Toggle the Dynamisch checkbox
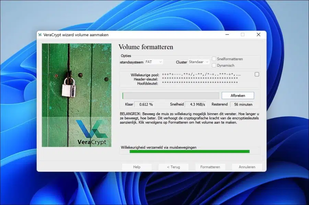This screenshot has height=205, width=309. pos(214,65)
